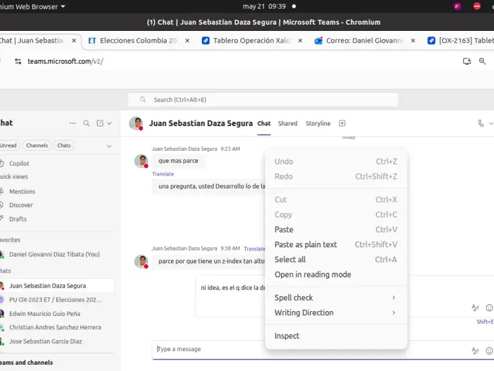The height and width of the screenshot is (371, 494).
Task: Open emoji picker in edit message box
Action: [489, 307]
